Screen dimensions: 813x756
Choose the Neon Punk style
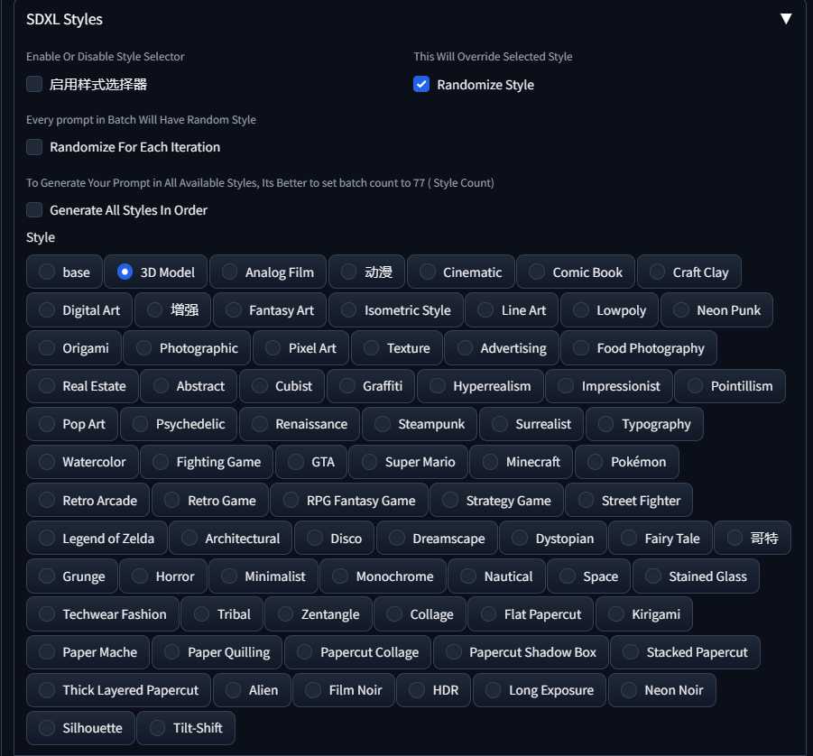tap(681, 309)
